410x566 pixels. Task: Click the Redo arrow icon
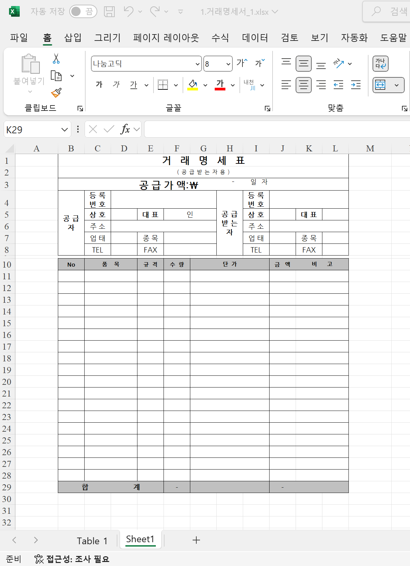tap(155, 11)
